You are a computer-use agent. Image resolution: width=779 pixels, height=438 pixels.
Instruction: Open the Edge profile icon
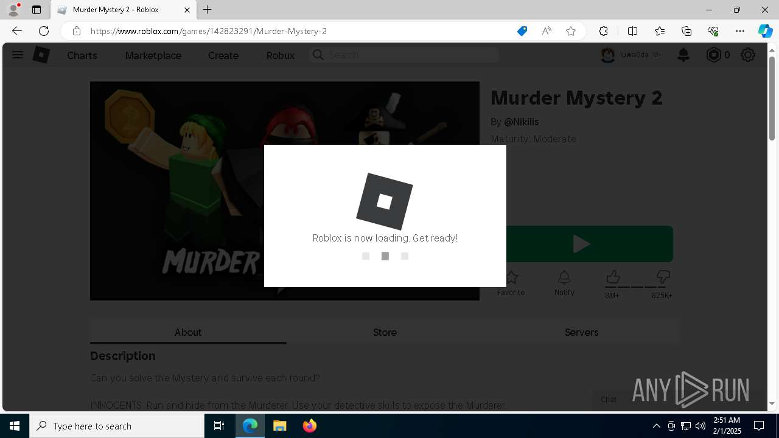(x=13, y=10)
